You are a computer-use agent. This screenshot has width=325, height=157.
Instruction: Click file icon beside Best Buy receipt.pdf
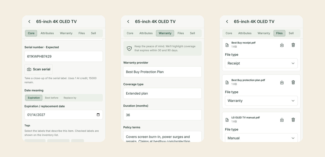click(x=227, y=45)
